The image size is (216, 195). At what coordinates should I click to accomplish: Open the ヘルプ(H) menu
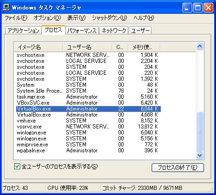point(143,18)
